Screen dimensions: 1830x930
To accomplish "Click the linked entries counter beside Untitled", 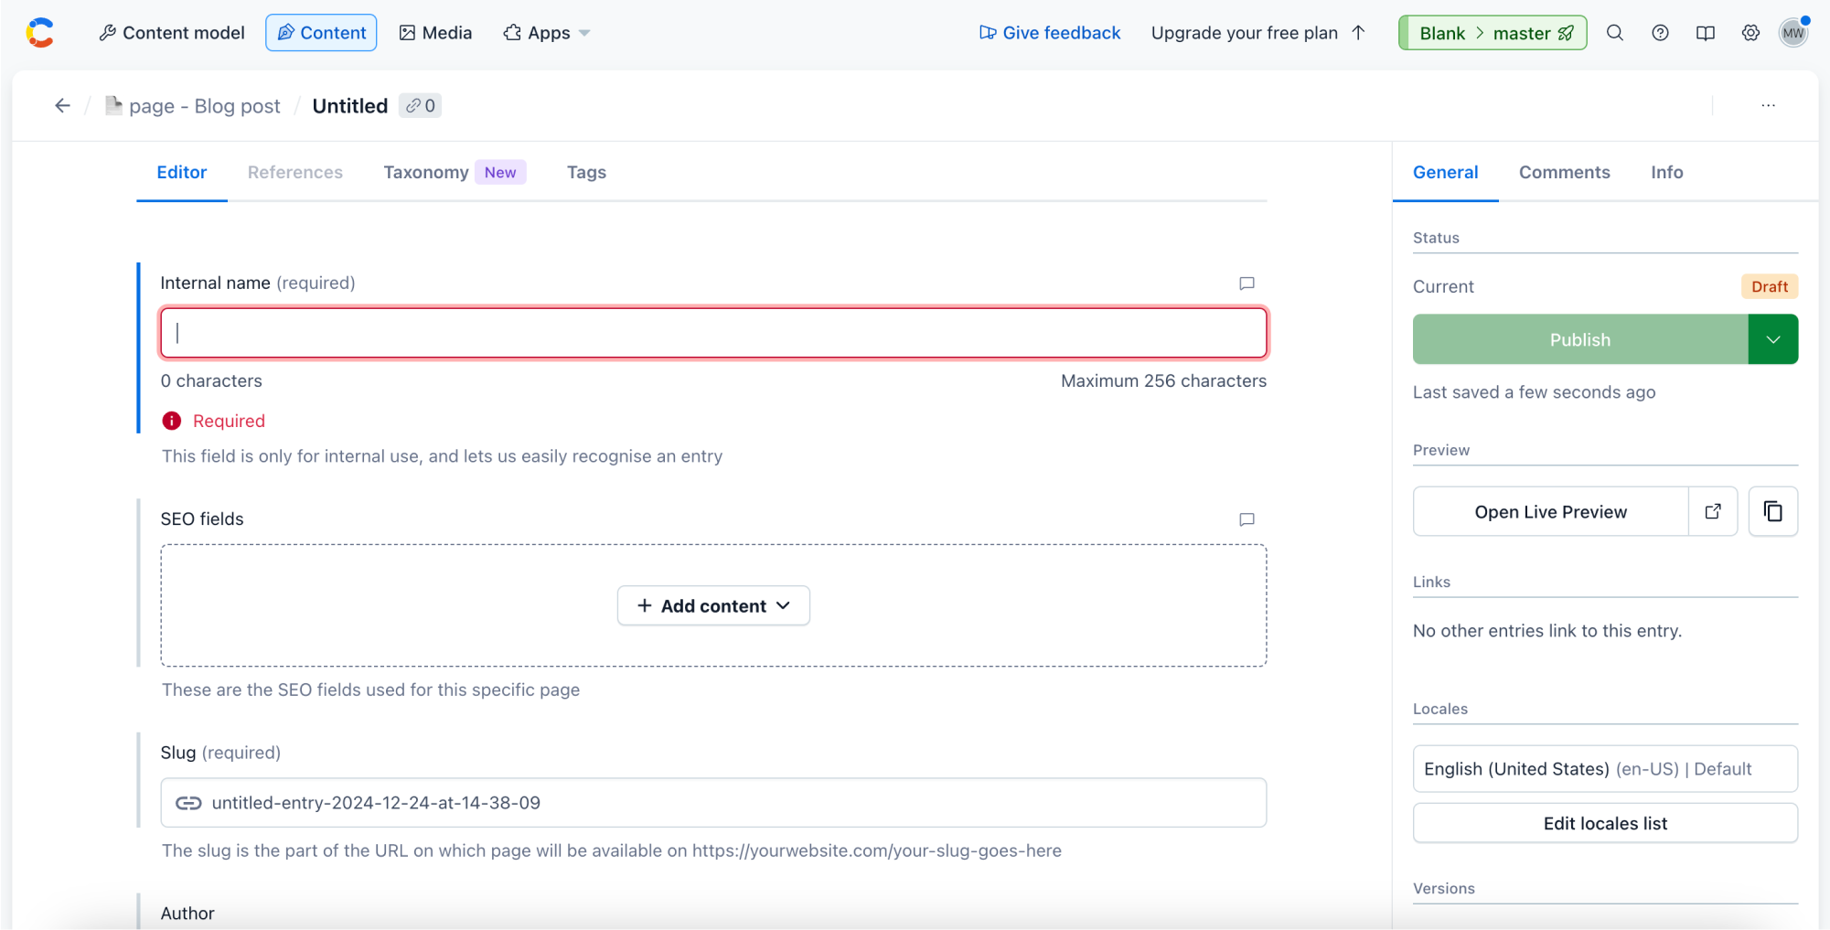I will coord(421,105).
